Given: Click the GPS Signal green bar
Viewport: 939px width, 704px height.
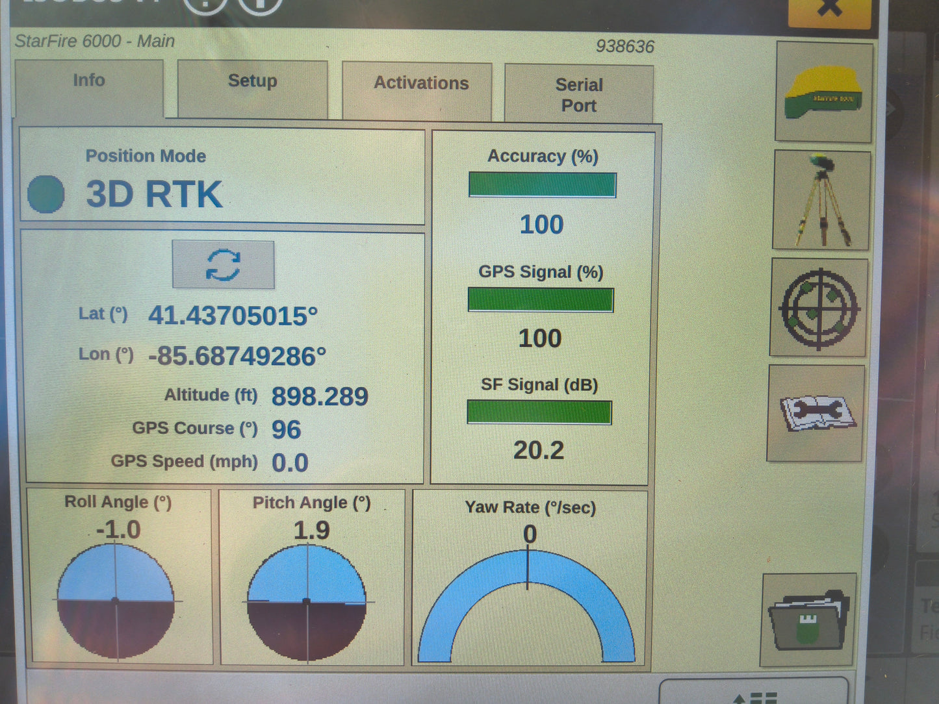Looking at the screenshot, I should pos(540,300).
